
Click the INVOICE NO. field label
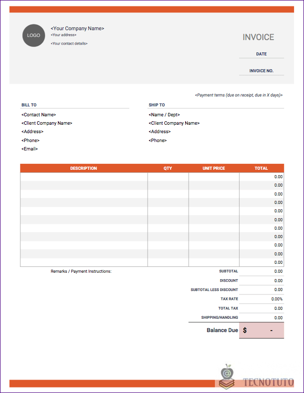(261, 71)
